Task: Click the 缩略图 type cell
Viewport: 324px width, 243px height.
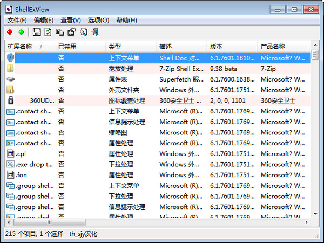Action: point(118,132)
